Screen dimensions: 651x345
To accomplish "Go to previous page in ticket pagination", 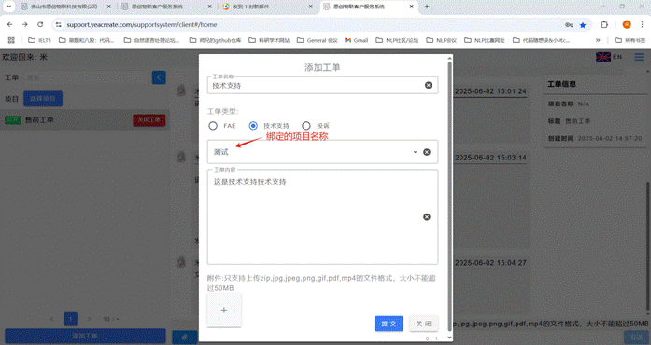I will click(x=51, y=319).
